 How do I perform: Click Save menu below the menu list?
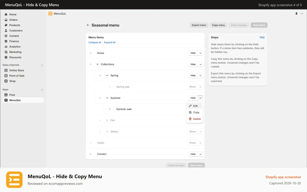(x=196, y=165)
